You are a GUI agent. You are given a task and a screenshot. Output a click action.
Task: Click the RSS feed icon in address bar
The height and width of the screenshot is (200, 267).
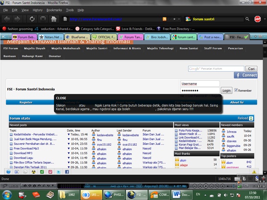click(164, 19)
